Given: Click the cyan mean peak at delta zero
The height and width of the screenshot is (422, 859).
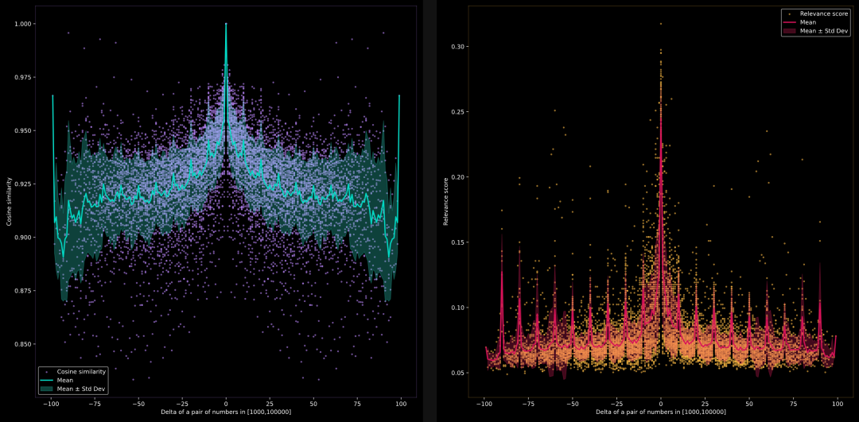Looking at the screenshot, I should click(226, 25).
